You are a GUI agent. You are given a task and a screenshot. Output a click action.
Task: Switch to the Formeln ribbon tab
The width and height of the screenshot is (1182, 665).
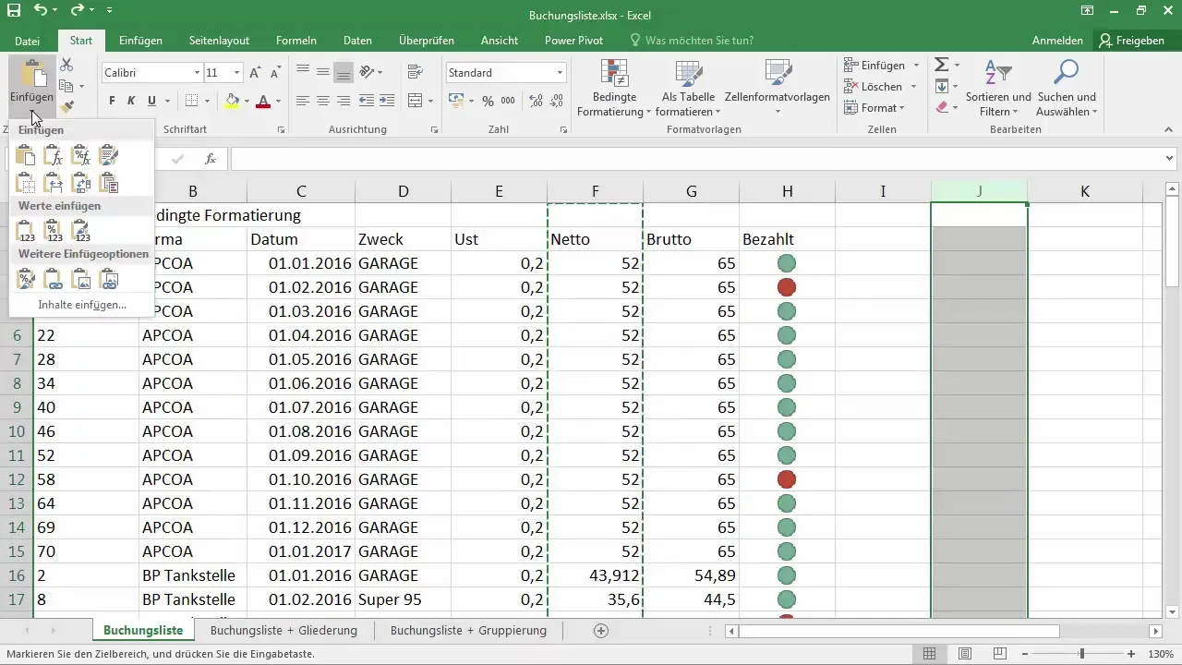point(296,41)
